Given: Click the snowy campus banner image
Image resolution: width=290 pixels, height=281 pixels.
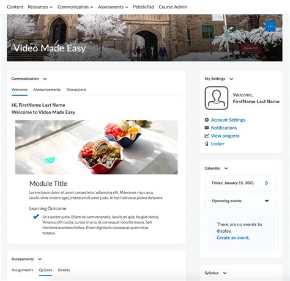Looking at the screenshot, I should (x=144, y=38).
